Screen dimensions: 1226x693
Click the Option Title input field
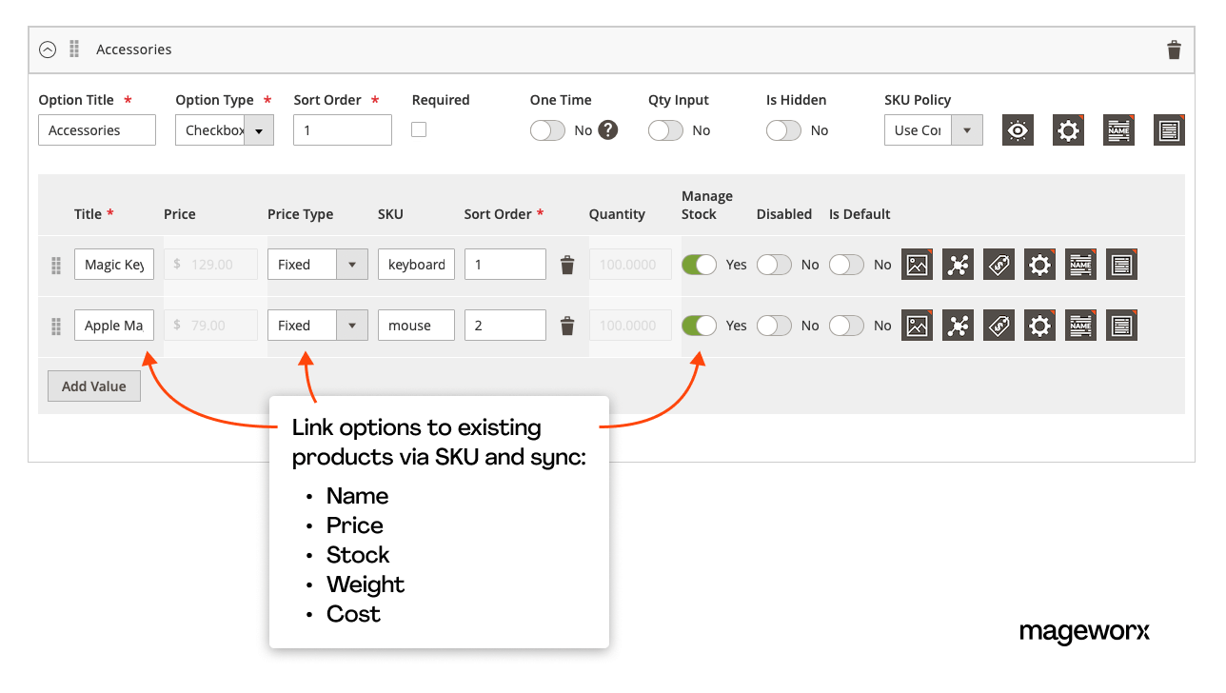[97, 130]
